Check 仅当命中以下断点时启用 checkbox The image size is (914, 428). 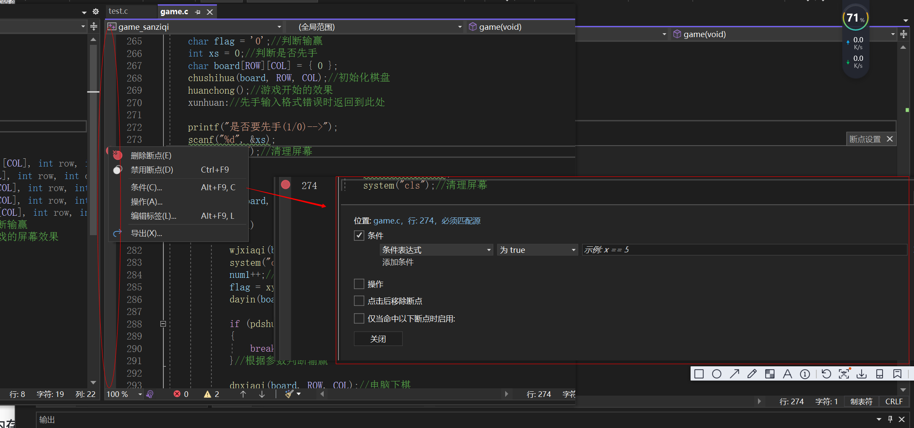[359, 318]
